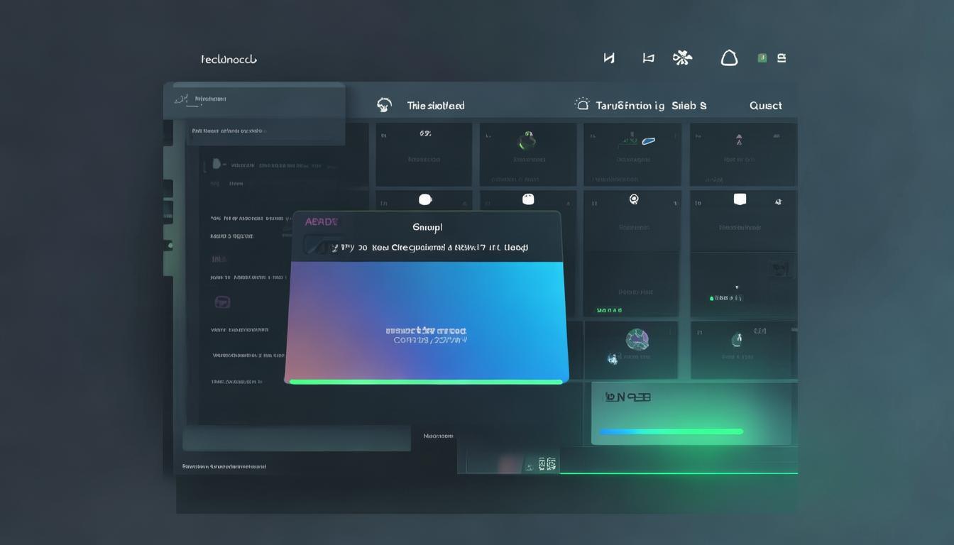The image size is (954, 545).
Task: Select the 'Slieb S' tab
Action: [x=689, y=106]
